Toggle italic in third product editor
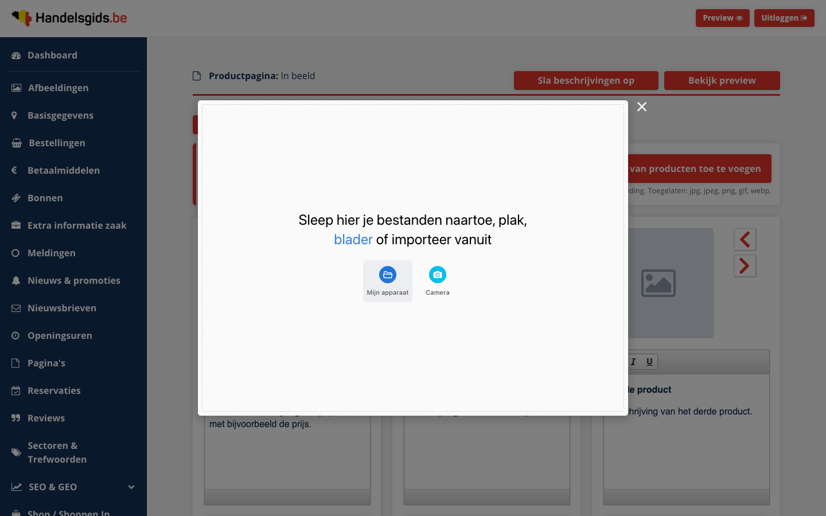 tap(633, 362)
